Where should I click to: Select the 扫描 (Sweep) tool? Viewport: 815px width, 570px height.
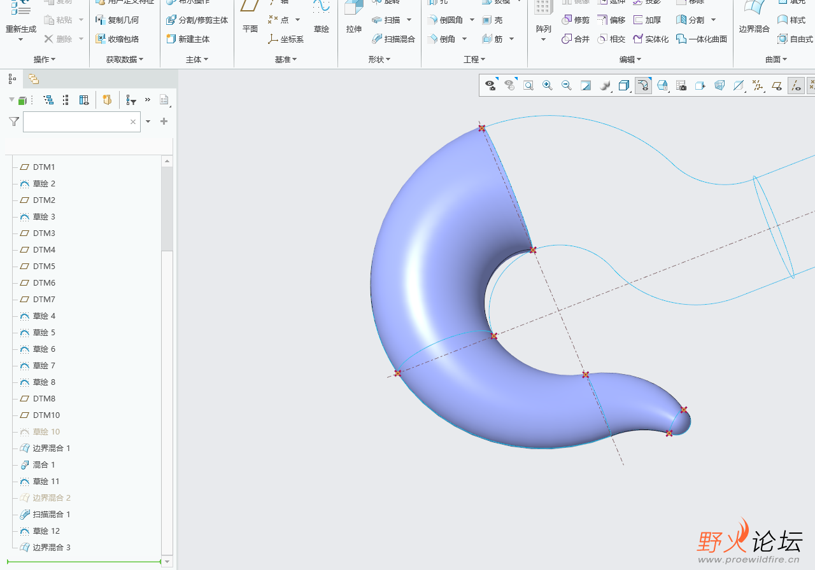click(x=386, y=20)
